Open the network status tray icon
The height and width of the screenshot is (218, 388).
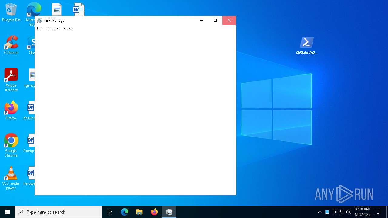(342, 212)
